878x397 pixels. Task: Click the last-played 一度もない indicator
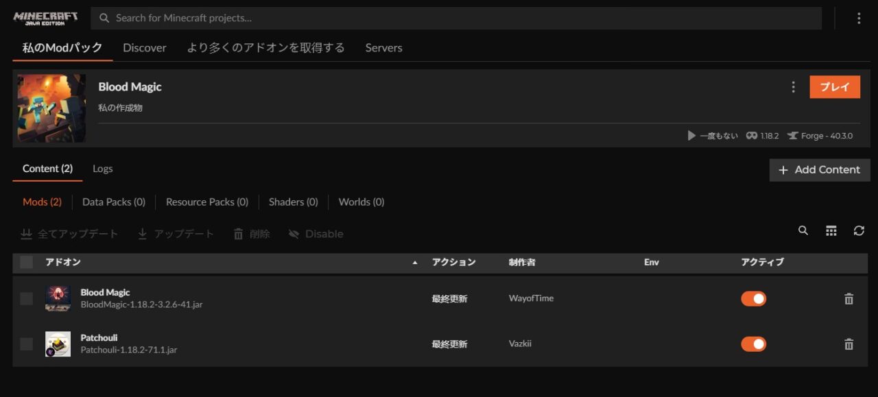(x=713, y=136)
